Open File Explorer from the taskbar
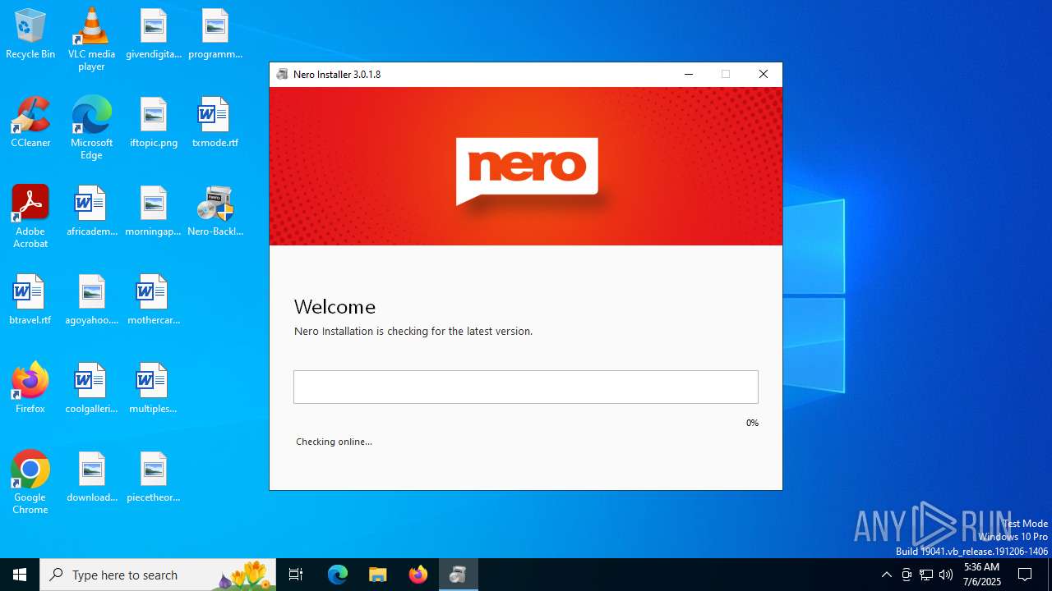The image size is (1052, 591). coord(378,575)
